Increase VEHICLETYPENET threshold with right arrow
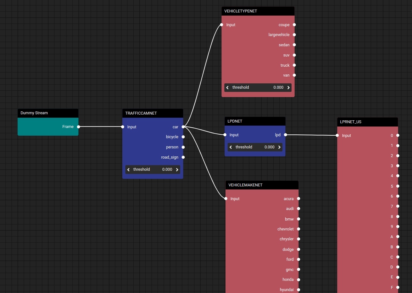Screen dimensions: 412x293 (x=288, y=87)
